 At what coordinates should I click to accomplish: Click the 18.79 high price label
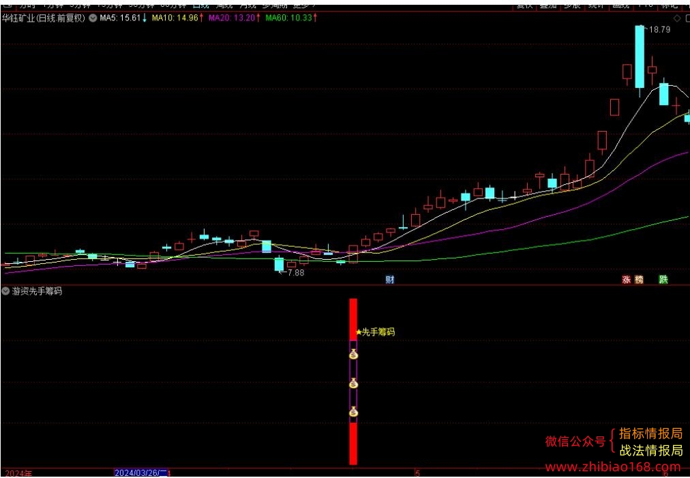click(x=659, y=29)
